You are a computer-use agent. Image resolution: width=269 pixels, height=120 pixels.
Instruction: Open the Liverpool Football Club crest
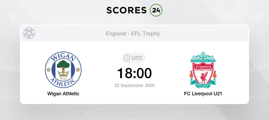(x=203, y=70)
